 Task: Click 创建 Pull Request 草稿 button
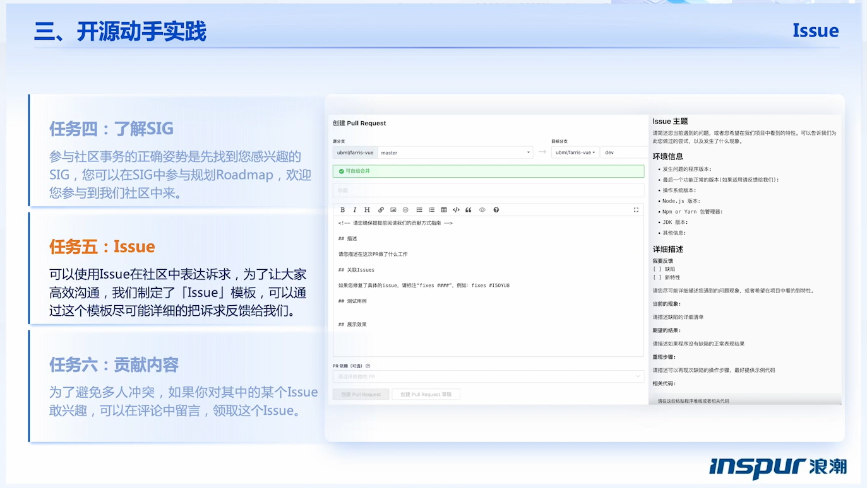click(x=426, y=394)
